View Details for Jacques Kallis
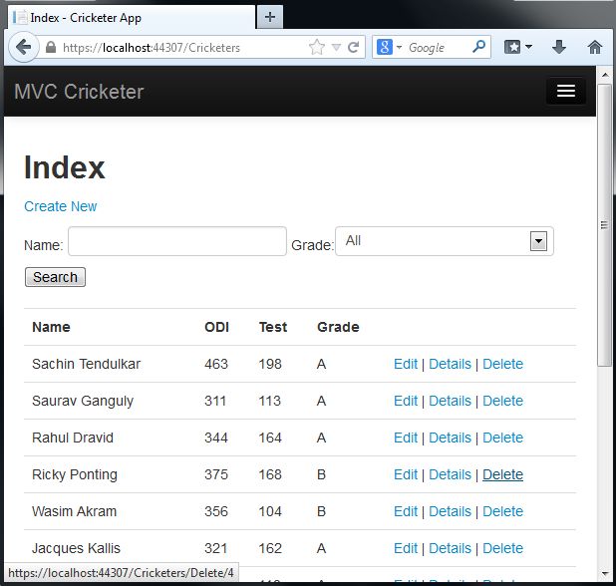Screen dimensions: 616x586 450,549
